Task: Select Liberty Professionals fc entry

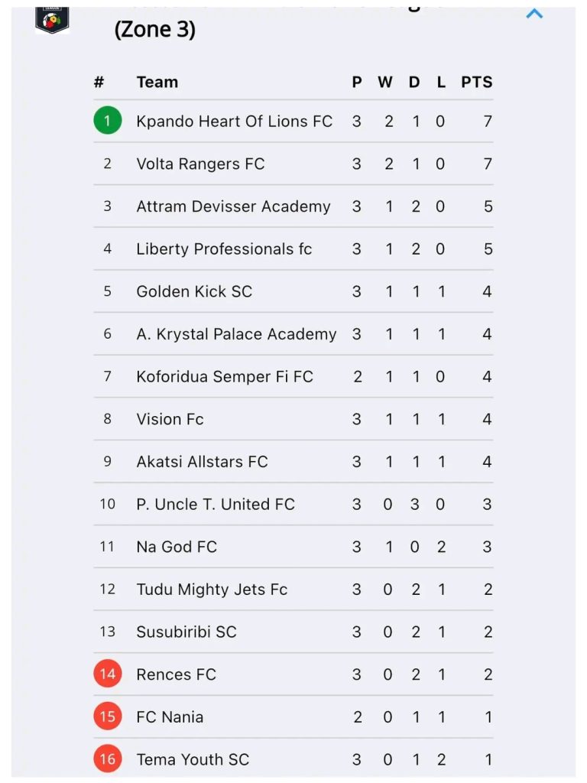Action: point(293,249)
